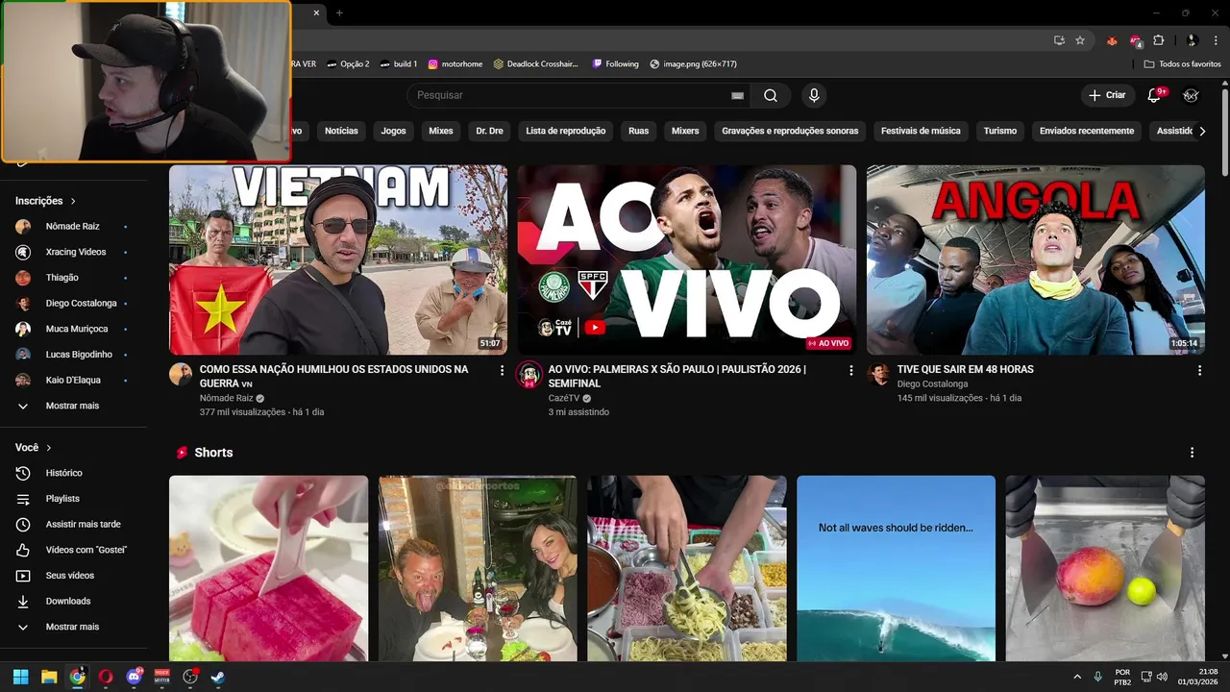The image size is (1230, 692).
Task: Start voice search with the microphone icon
Action: coord(814,95)
